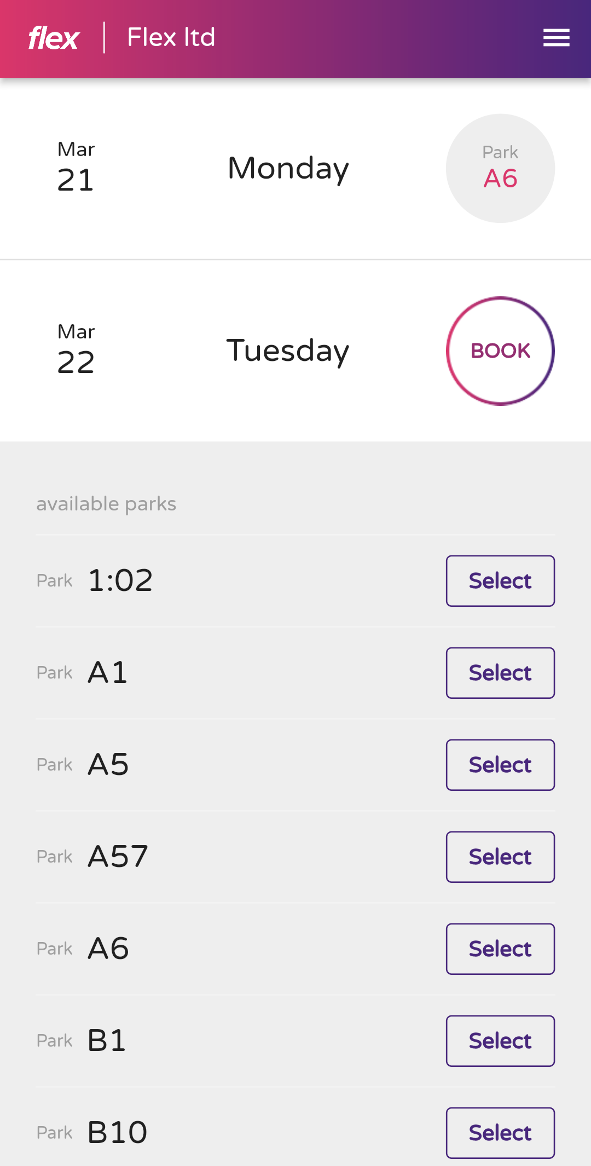The width and height of the screenshot is (591, 1166).
Task: Select park A57
Action: coord(500,857)
